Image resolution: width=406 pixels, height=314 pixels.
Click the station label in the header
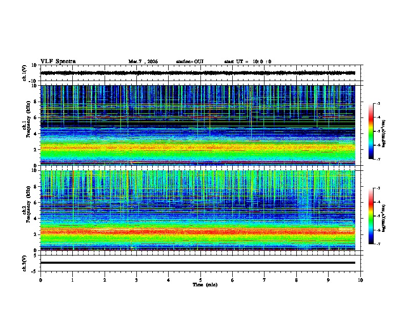click(x=190, y=62)
